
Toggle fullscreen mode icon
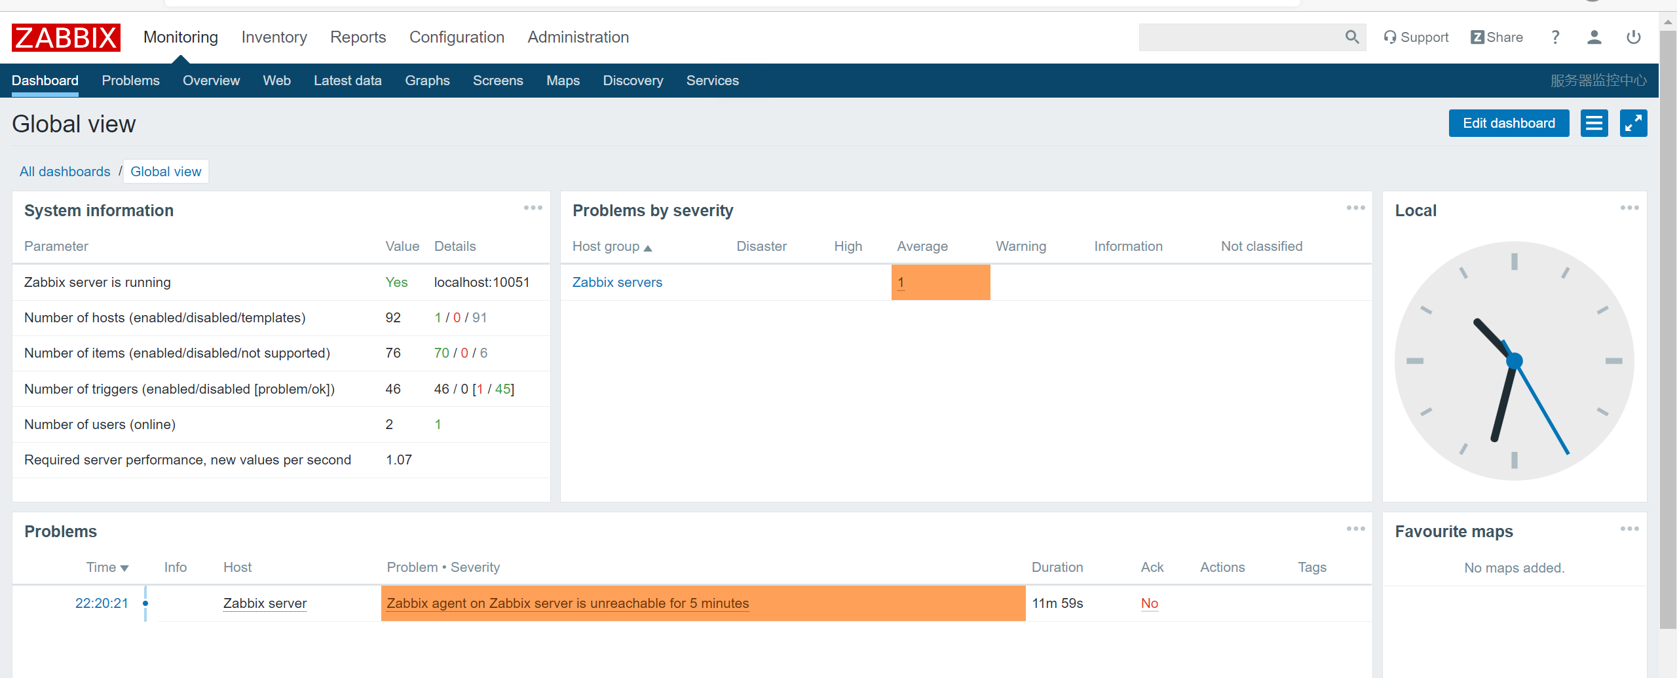1634,123
